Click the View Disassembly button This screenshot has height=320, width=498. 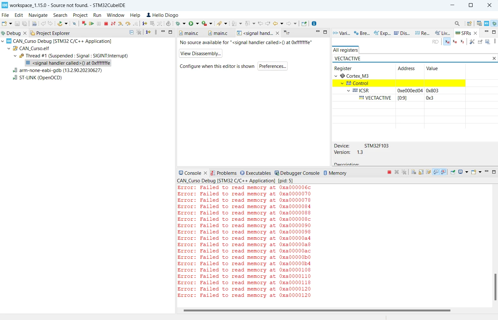click(200, 53)
